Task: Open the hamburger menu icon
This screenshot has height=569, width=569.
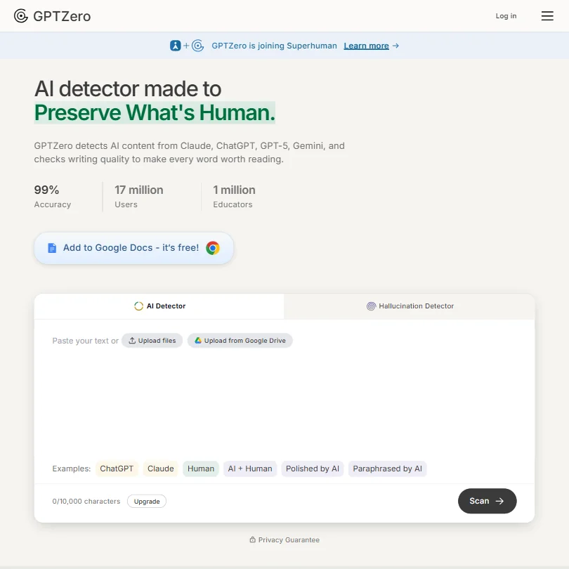Action: [547, 16]
